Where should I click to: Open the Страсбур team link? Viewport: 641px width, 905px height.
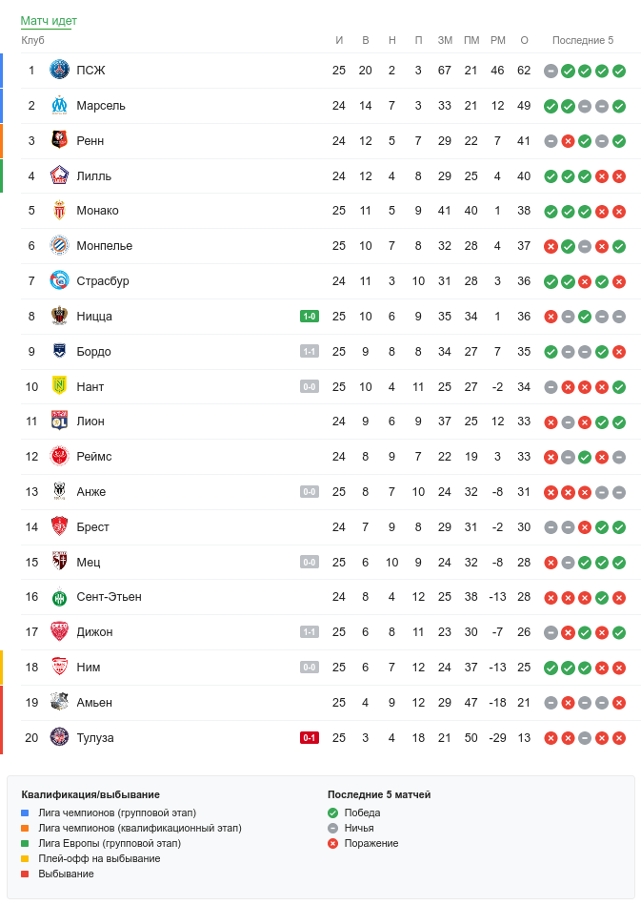103,281
